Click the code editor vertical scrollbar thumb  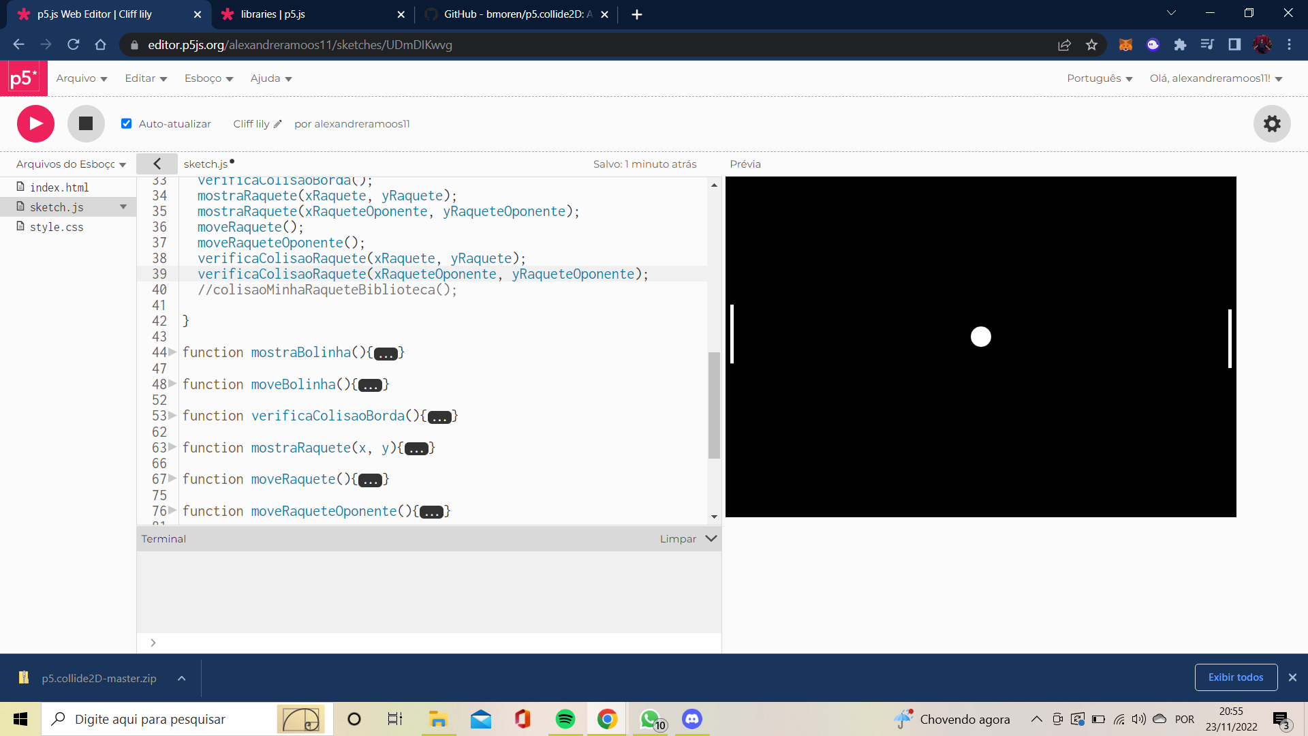pyautogui.click(x=714, y=405)
